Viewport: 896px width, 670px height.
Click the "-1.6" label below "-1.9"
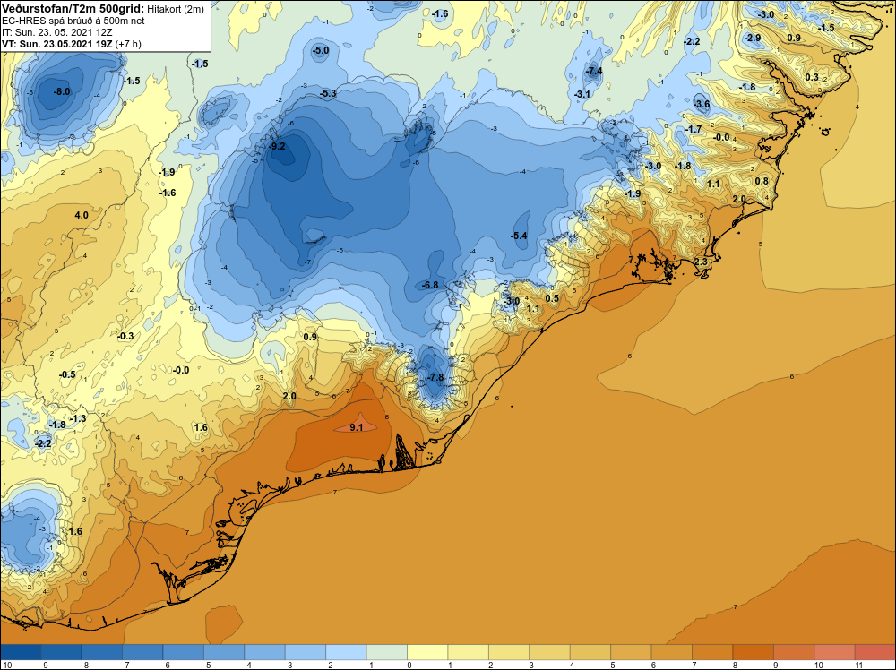point(168,193)
